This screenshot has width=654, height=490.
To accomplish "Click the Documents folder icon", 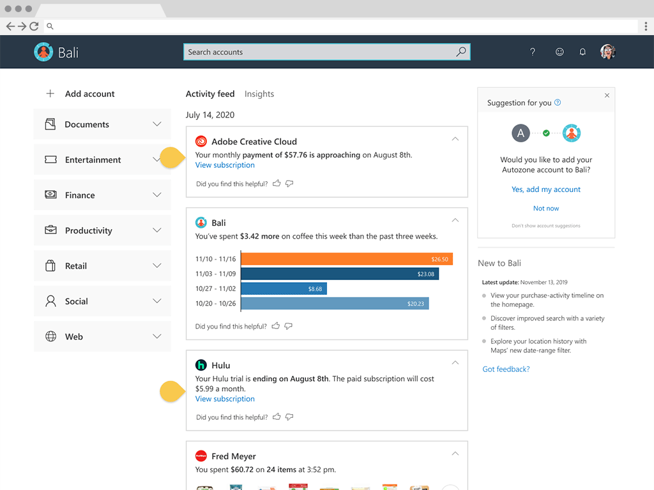I will point(50,124).
